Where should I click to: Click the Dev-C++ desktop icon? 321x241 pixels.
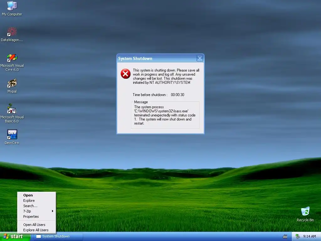(x=12, y=134)
